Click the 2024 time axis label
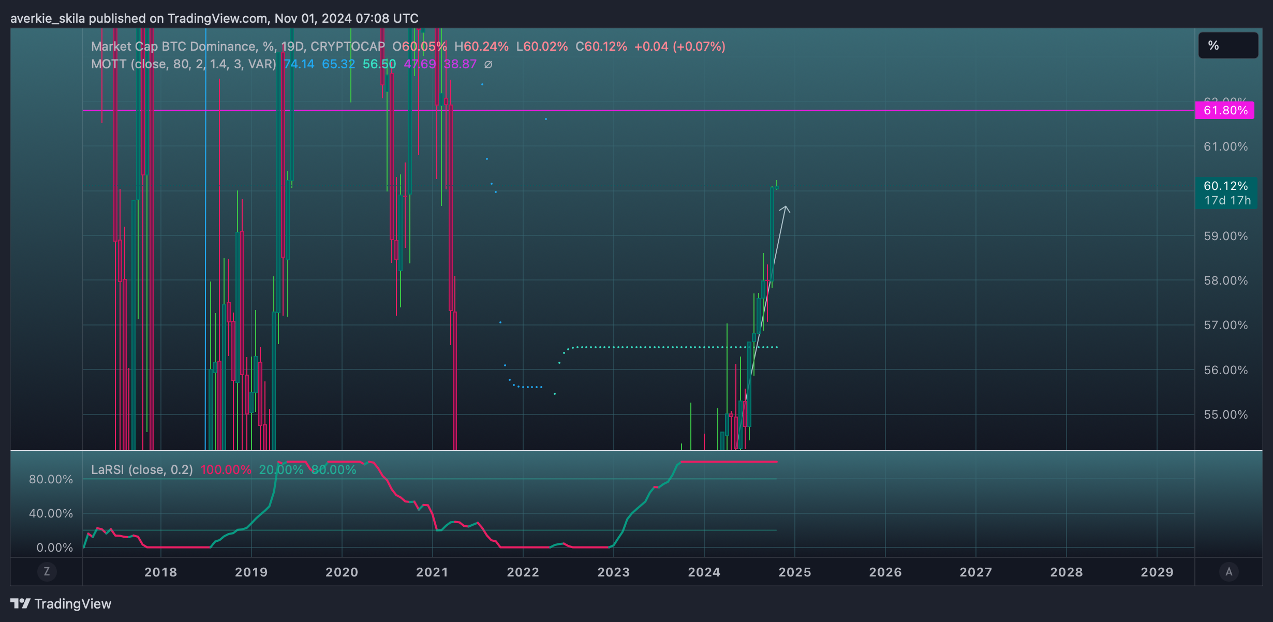Image resolution: width=1273 pixels, height=622 pixels. click(x=704, y=572)
